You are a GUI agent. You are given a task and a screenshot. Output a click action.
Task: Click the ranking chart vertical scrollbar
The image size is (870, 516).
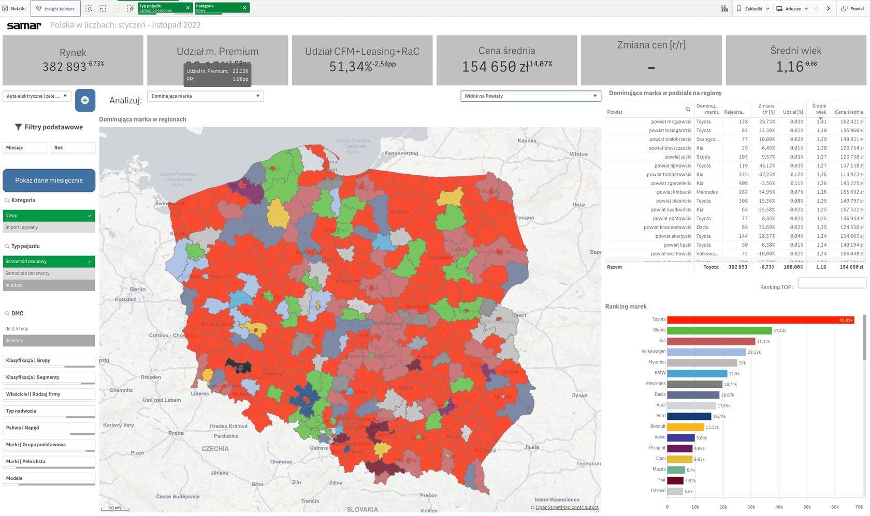click(864, 337)
